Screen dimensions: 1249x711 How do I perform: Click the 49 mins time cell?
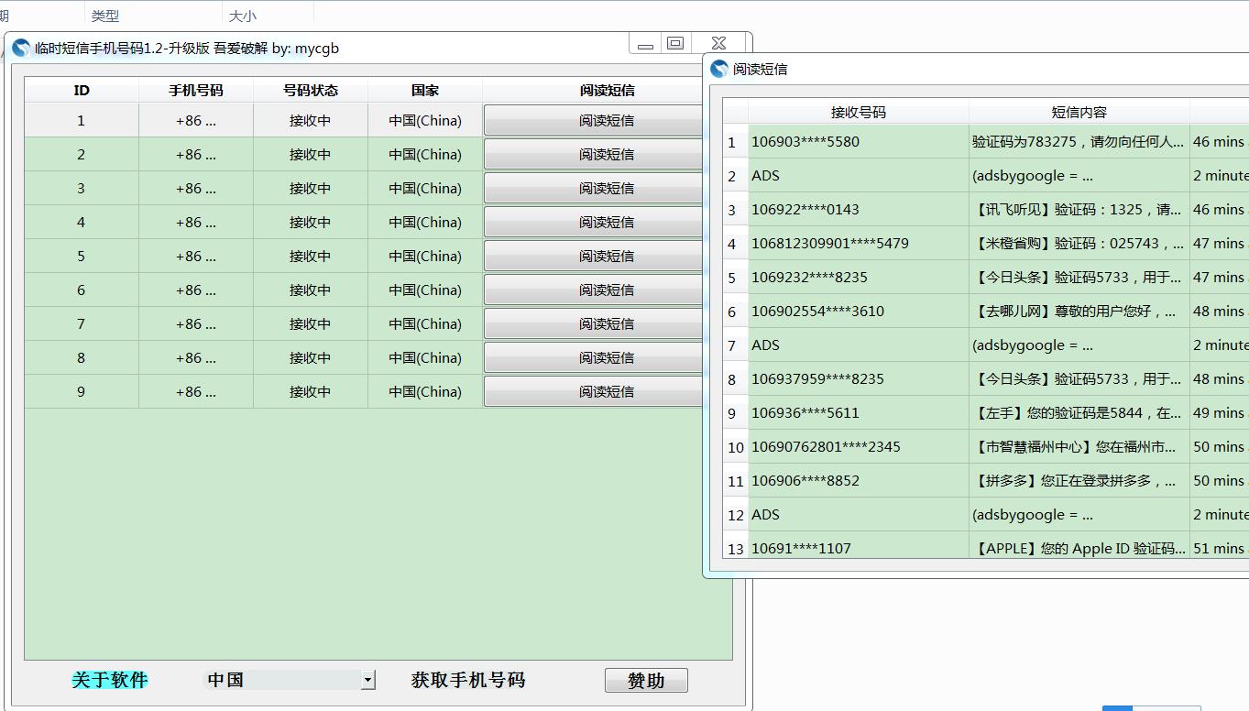pos(1220,413)
